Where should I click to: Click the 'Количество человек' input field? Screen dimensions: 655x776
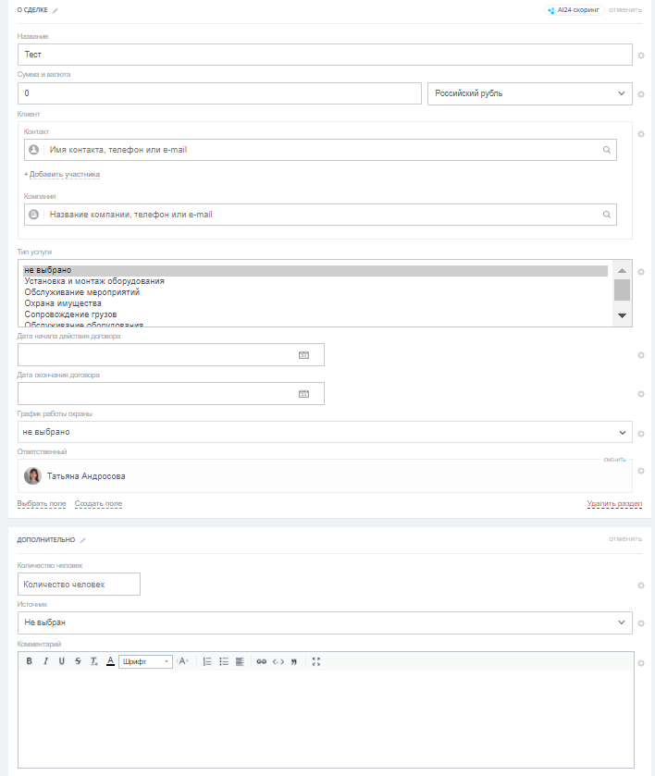79,585
